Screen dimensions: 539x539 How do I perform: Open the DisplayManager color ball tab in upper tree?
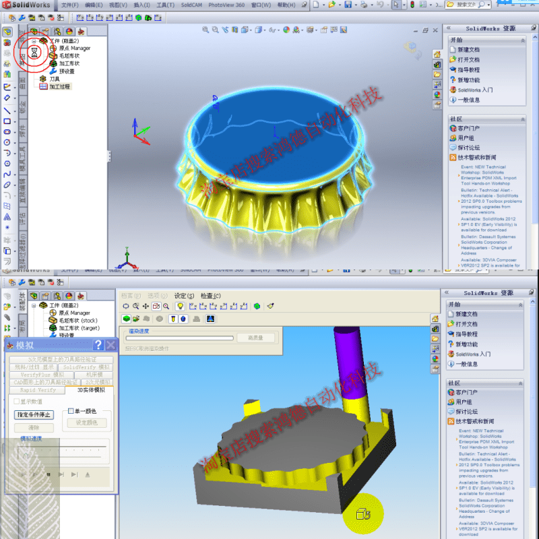pos(69,32)
